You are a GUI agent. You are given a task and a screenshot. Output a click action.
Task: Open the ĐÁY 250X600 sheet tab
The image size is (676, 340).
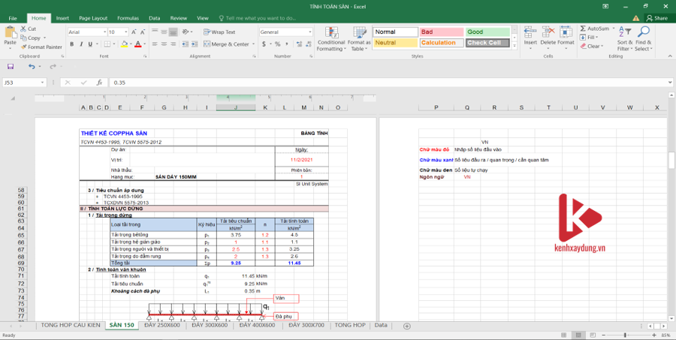click(163, 325)
